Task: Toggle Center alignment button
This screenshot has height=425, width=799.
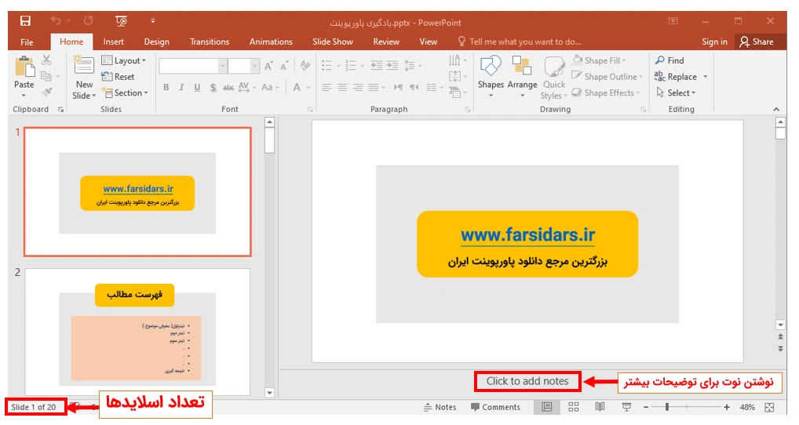Action: click(342, 88)
